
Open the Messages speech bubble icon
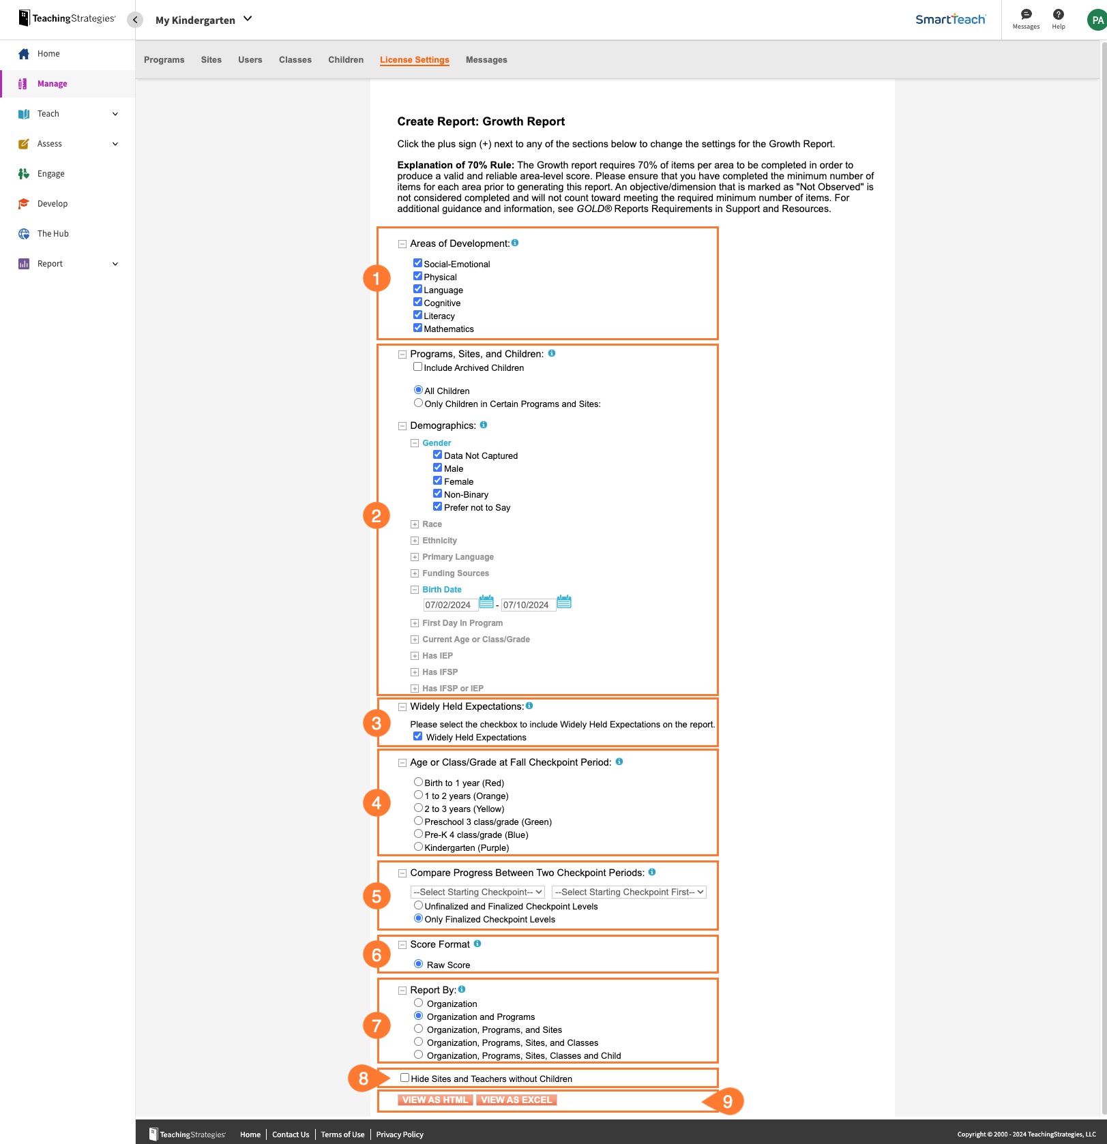tap(1025, 15)
